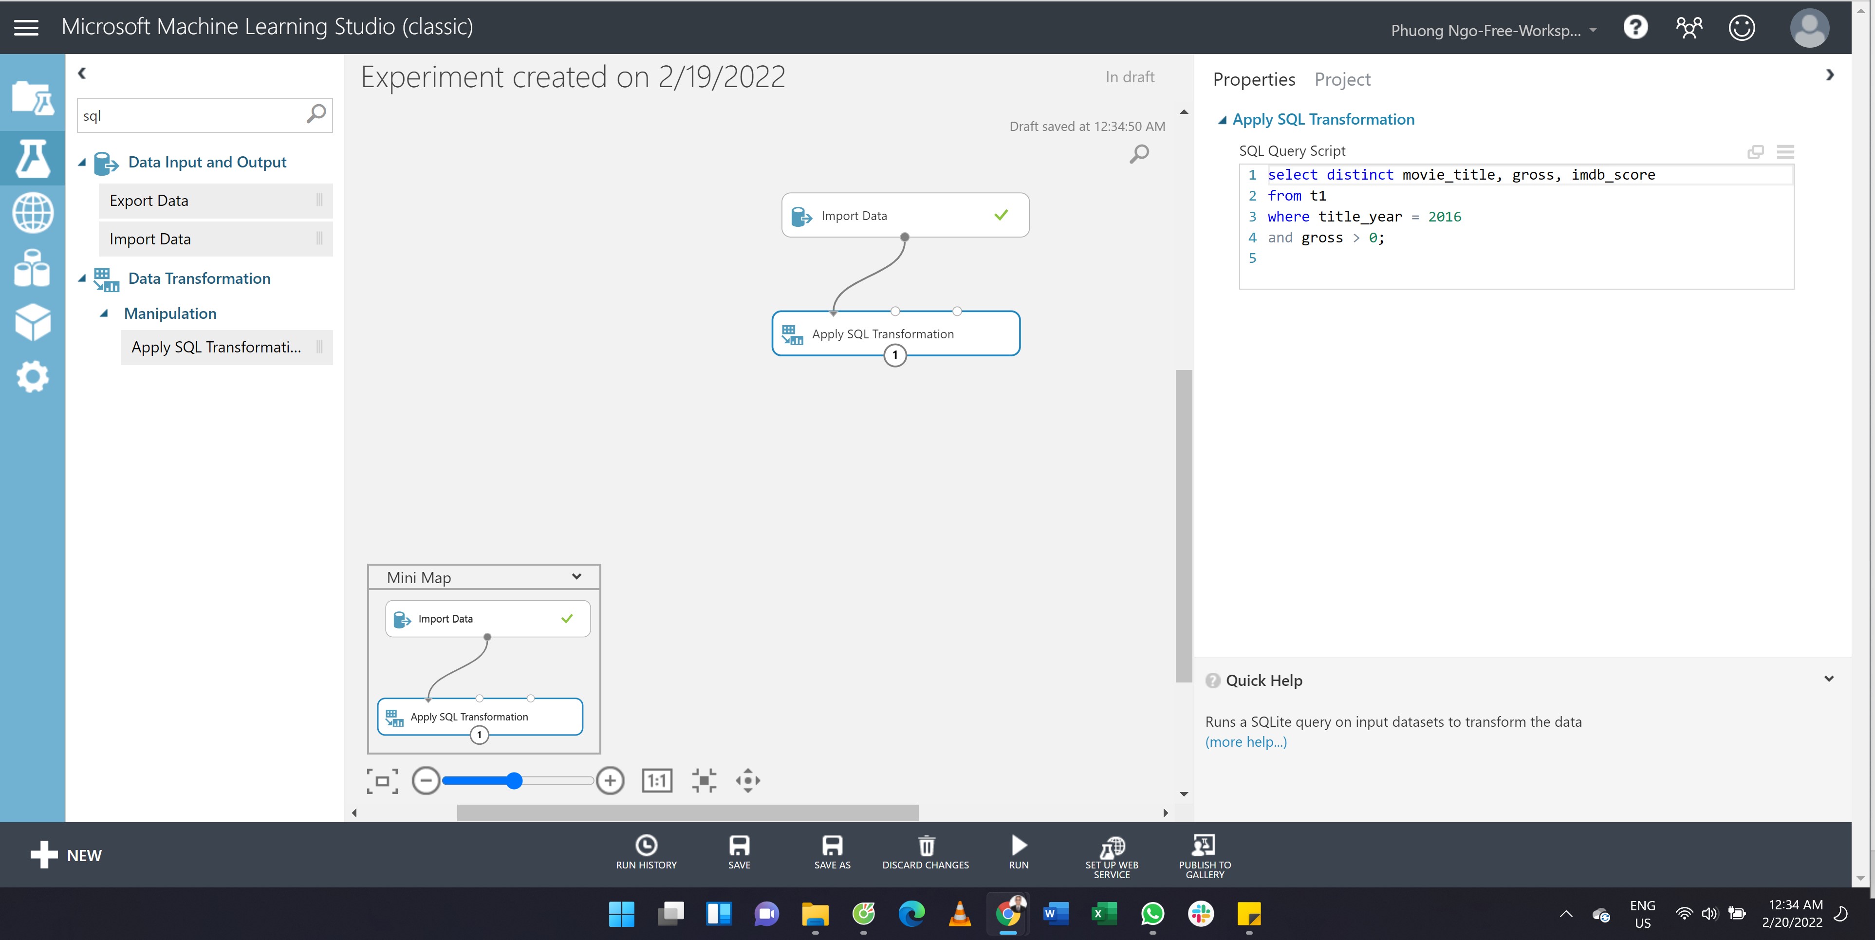Click the Save As icon
1875x940 pixels.
[832, 853]
